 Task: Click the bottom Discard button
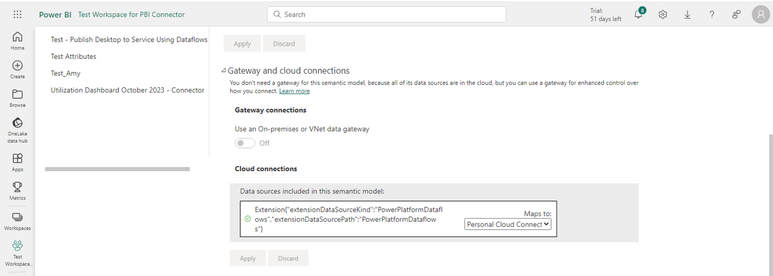point(288,258)
